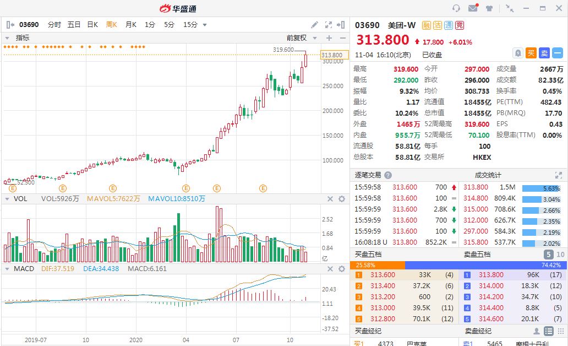Remove from watchlist minus button
The width and height of the screenshot is (568, 346).
[x=558, y=53]
